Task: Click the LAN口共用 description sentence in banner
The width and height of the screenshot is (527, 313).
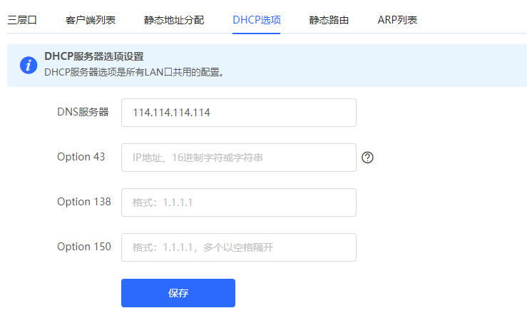Action: (134, 72)
